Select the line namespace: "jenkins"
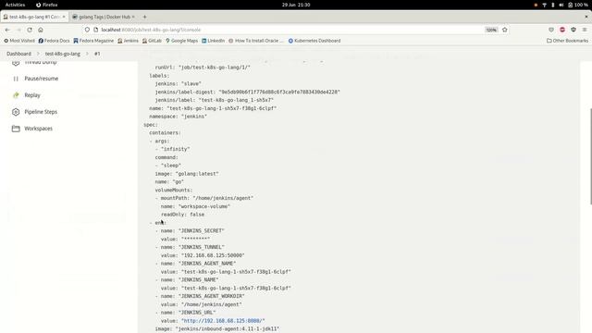The height and width of the screenshot is (333, 592). click(x=179, y=117)
